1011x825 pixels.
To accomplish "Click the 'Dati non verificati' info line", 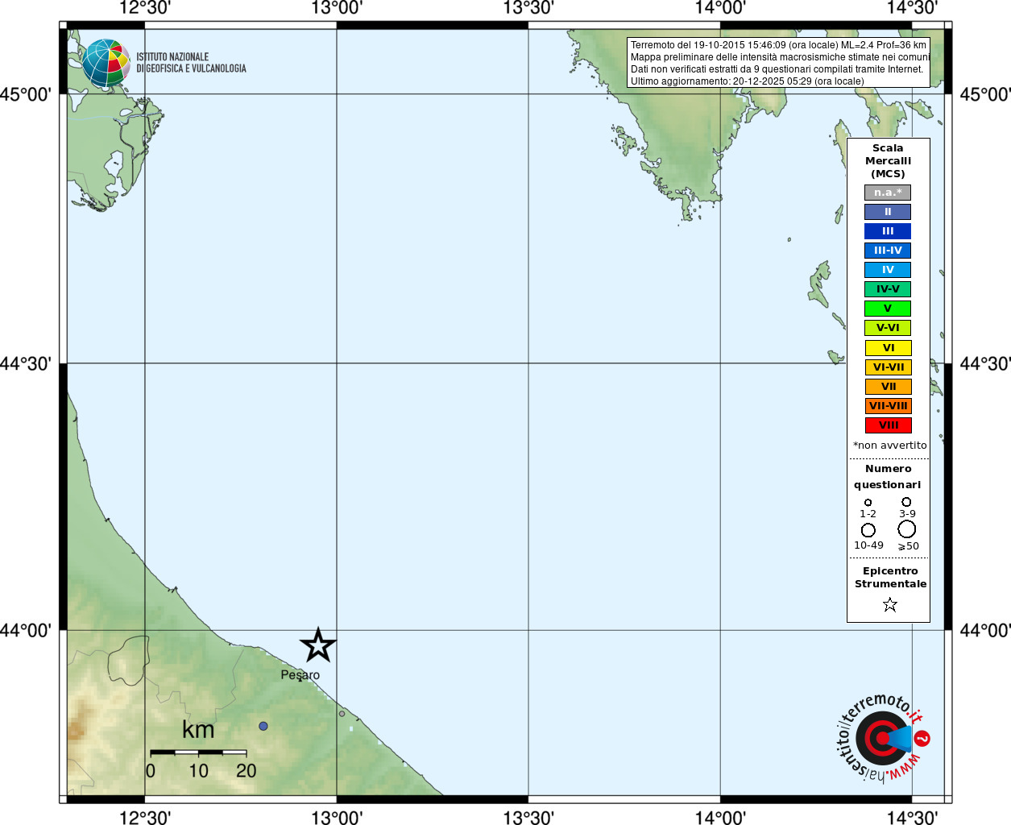I will point(777,69).
